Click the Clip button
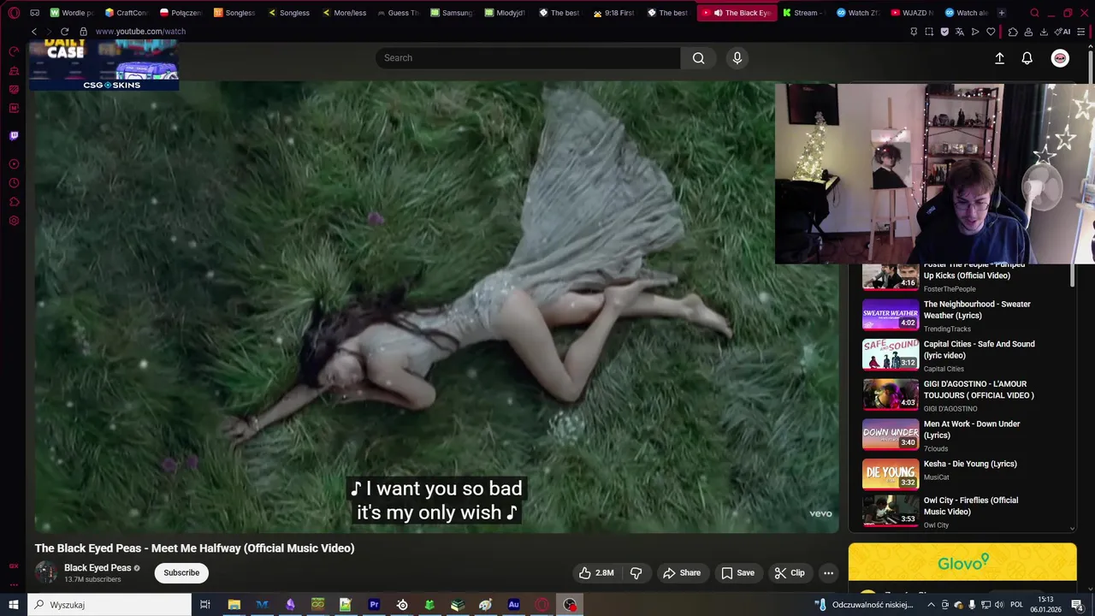 790,573
